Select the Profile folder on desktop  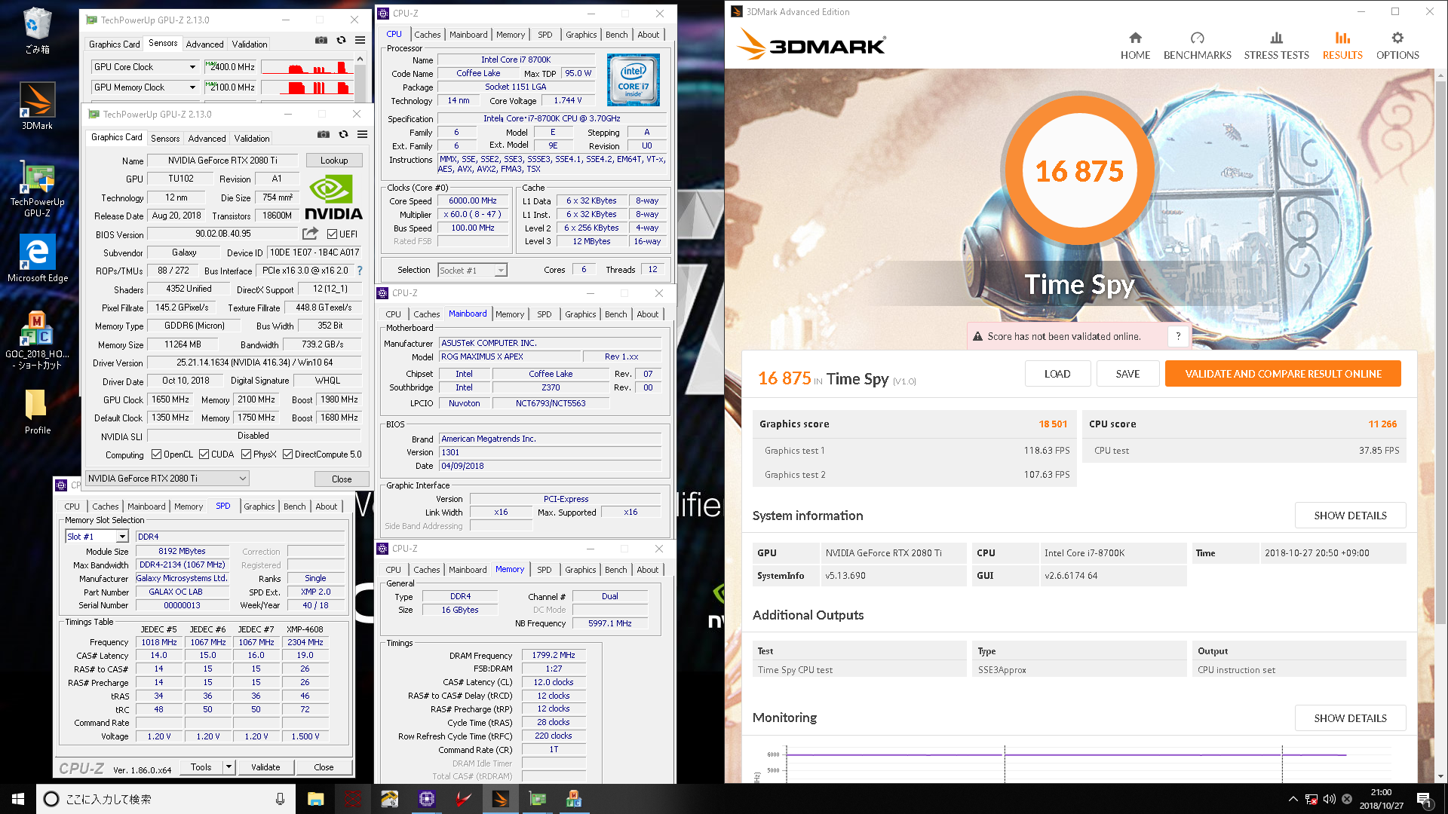coord(37,412)
